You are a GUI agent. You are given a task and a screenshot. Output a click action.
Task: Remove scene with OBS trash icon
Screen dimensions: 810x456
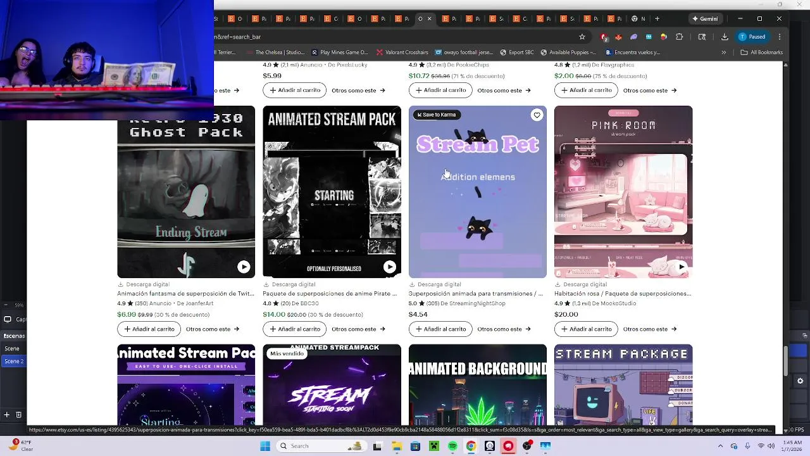[x=18, y=415]
